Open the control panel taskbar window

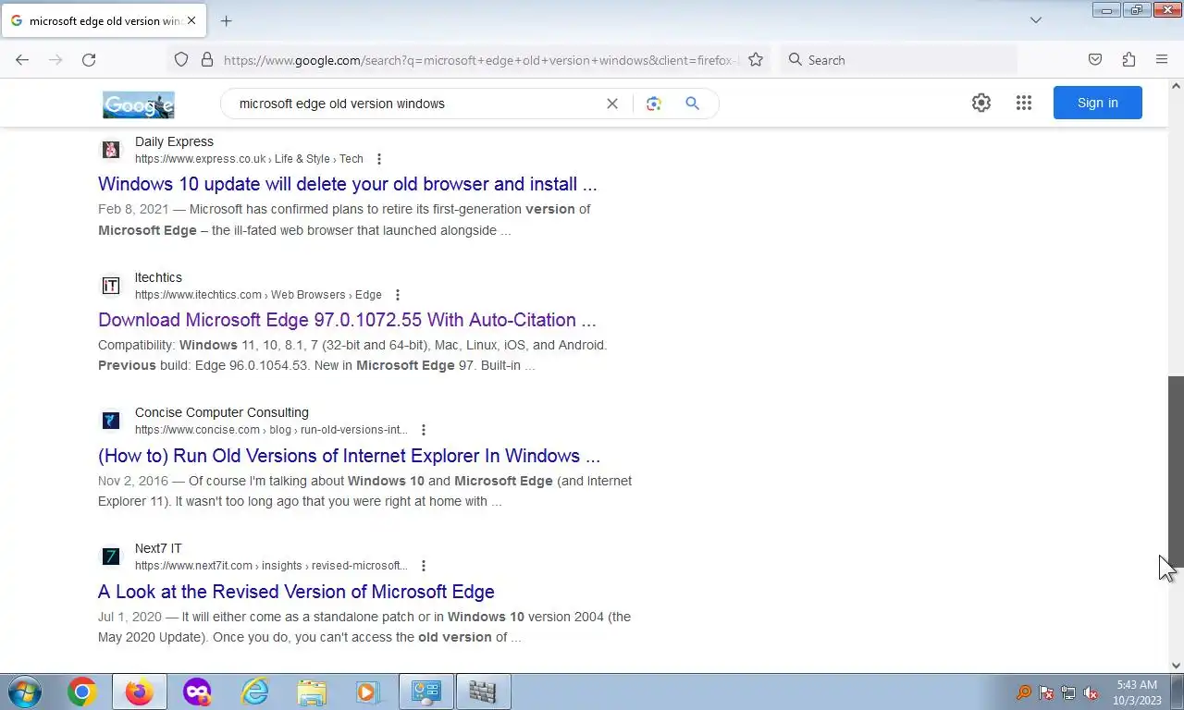click(x=426, y=692)
